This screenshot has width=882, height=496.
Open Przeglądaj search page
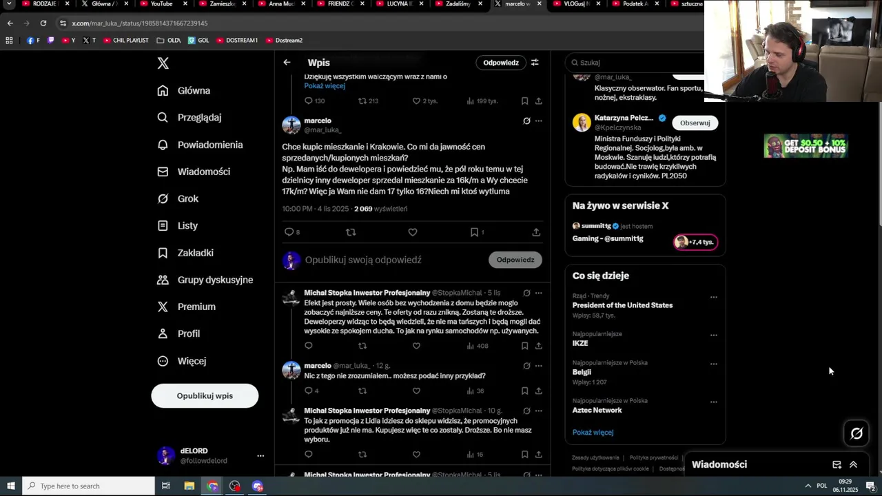tap(189, 118)
